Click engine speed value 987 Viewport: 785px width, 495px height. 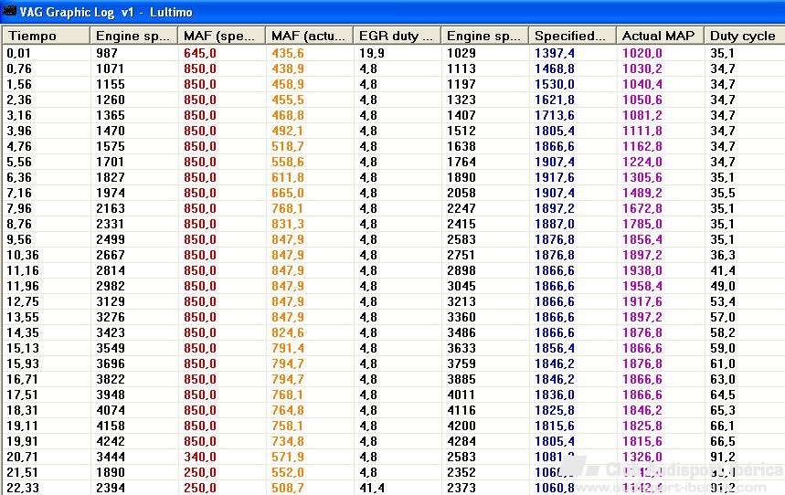pyautogui.click(x=107, y=53)
